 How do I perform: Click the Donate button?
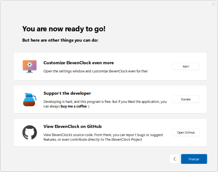coord(186,99)
